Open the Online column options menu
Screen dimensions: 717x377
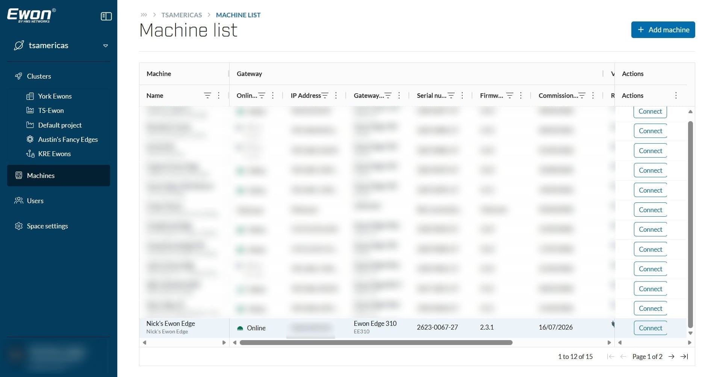point(273,96)
